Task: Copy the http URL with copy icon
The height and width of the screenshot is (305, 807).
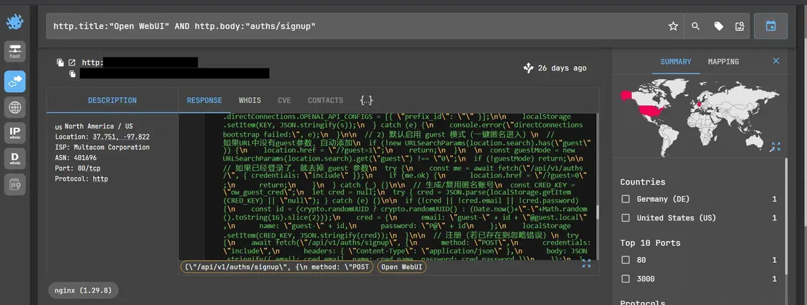Action: 60,62
